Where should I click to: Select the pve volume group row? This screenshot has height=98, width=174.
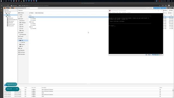click(x=69, y=27)
